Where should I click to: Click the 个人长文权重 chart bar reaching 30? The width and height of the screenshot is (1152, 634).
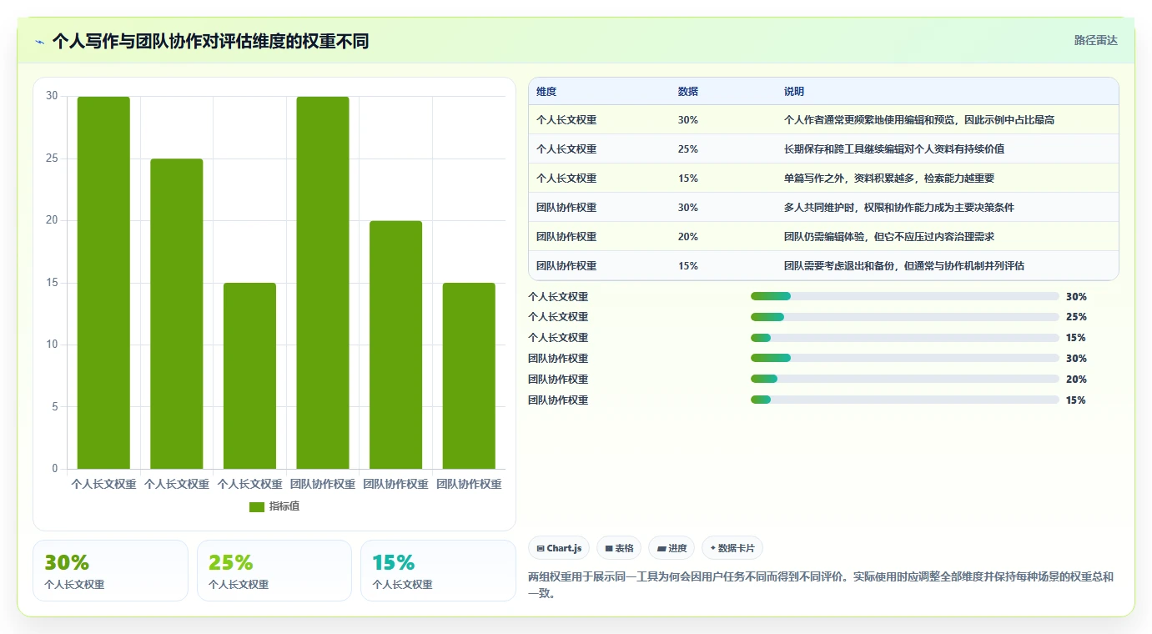click(103, 283)
